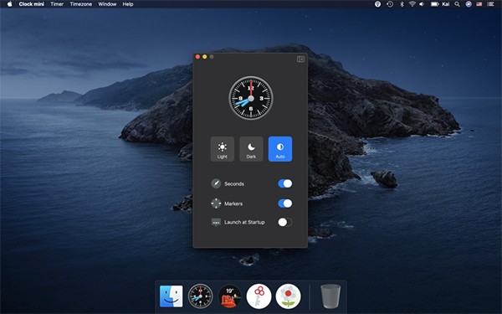The height and width of the screenshot is (314, 502).
Task: Open the flower app in Dock
Action: pyautogui.click(x=288, y=296)
